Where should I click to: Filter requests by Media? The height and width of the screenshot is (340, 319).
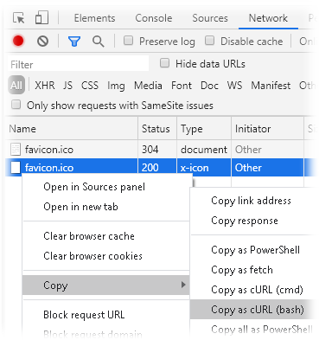tap(148, 86)
